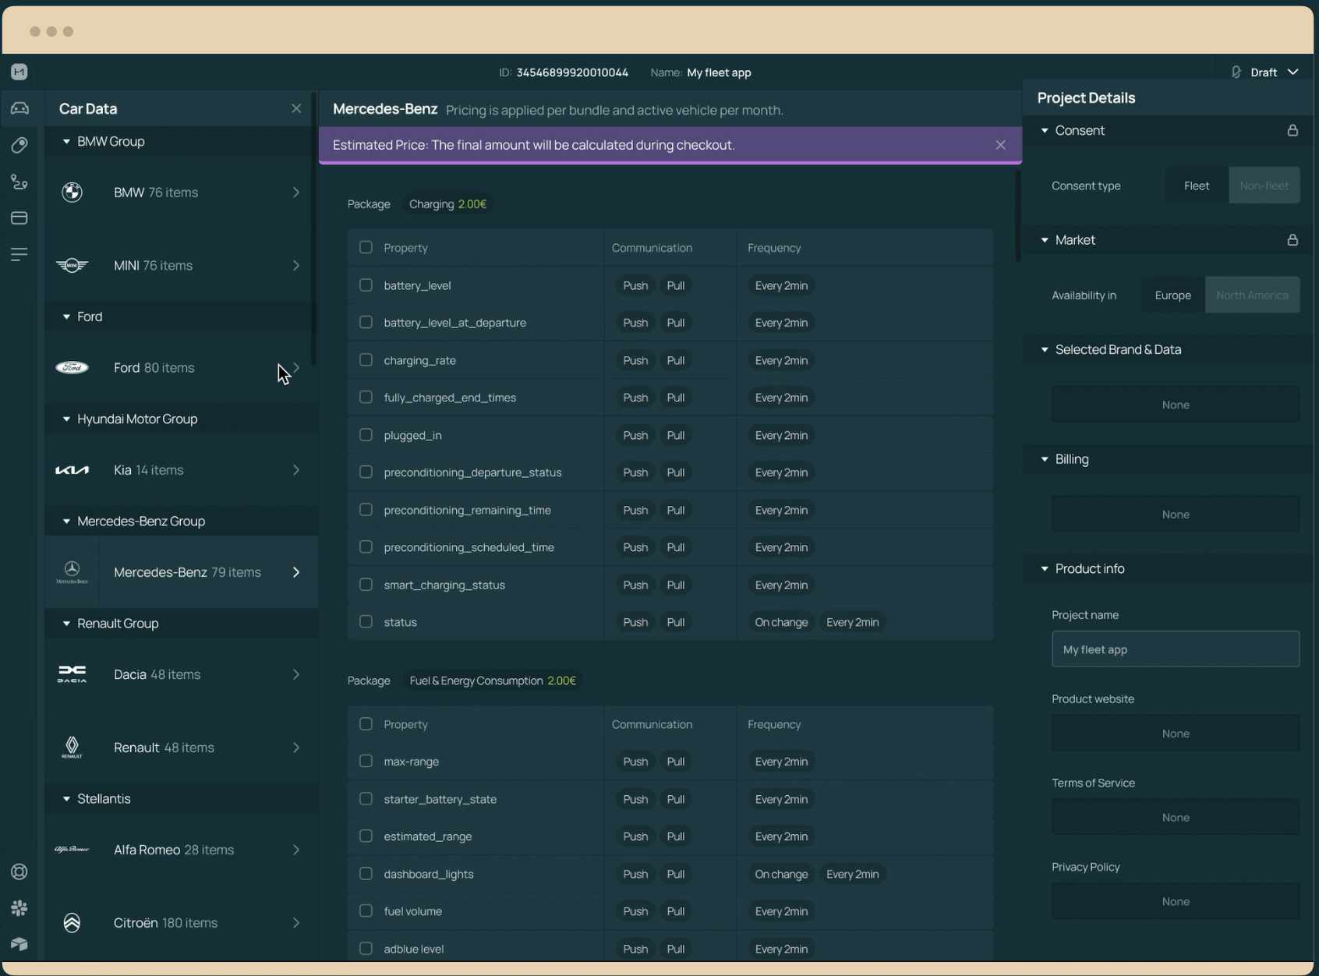Screen dimensions: 1319x976
Task: Check the charging_rate property
Action: point(366,360)
